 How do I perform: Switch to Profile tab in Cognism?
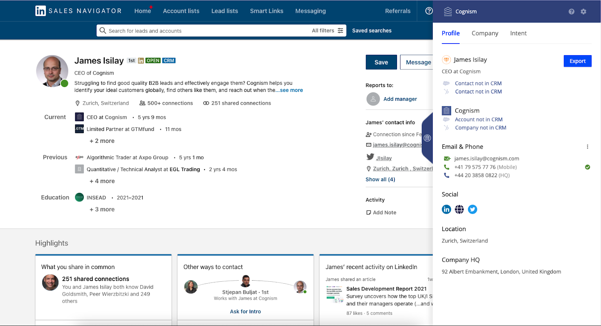pos(451,33)
